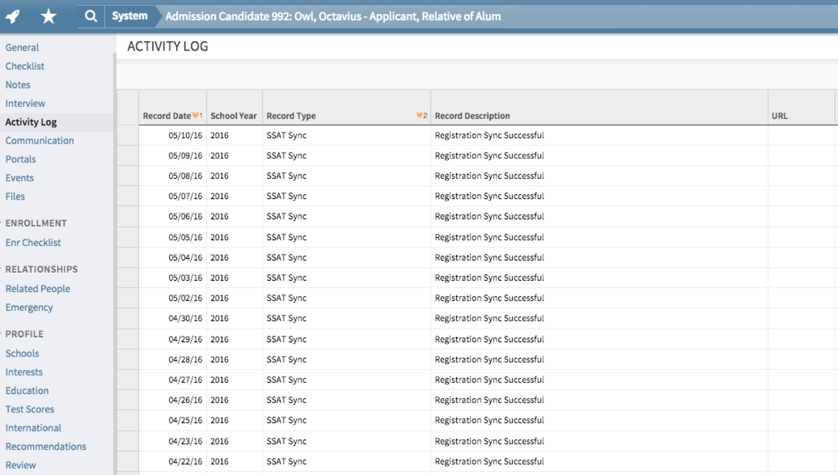The height and width of the screenshot is (475, 838).
Task: Collapse the Profile sidebar section
Action: (2, 334)
